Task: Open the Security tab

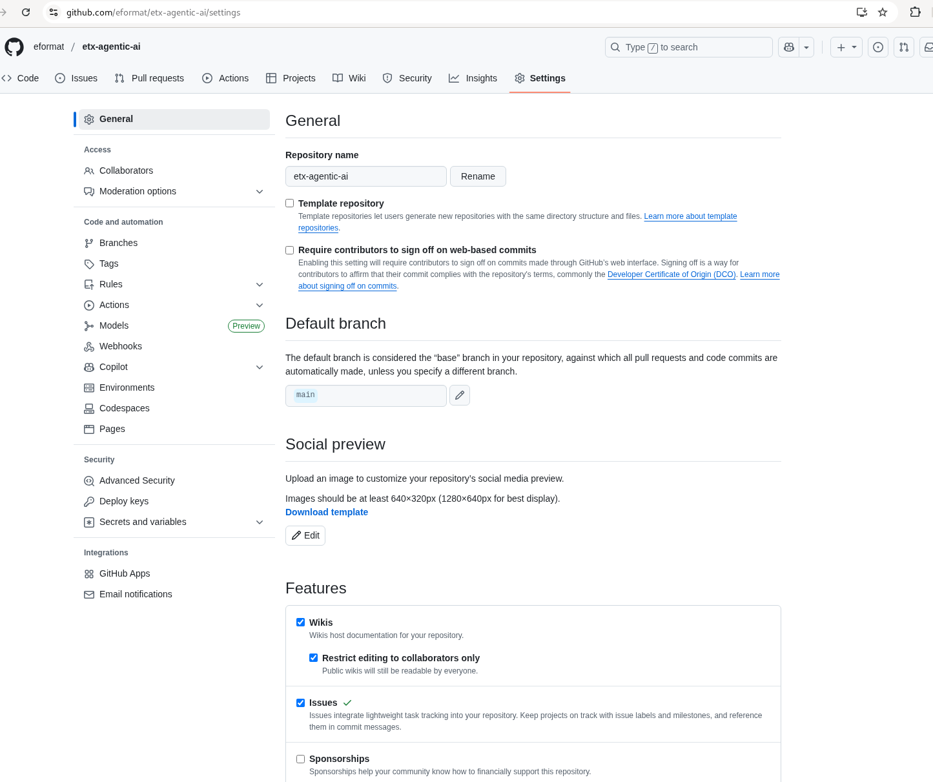Action: pos(407,78)
